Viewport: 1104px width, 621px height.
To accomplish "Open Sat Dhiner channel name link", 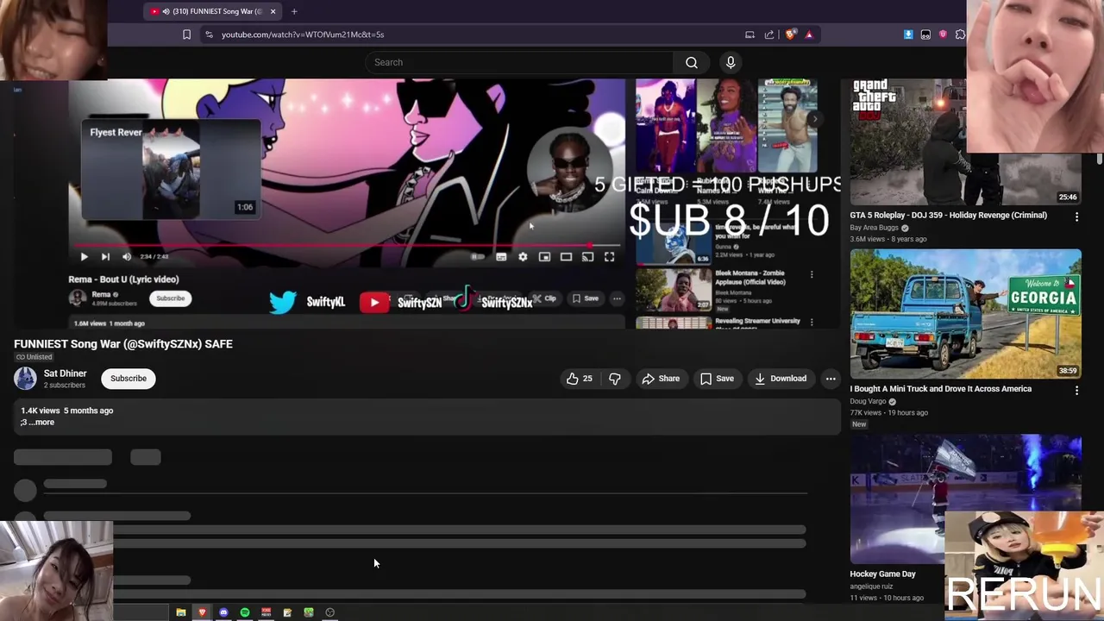I will pyautogui.click(x=66, y=373).
